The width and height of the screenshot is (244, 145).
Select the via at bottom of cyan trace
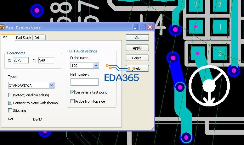186,137
